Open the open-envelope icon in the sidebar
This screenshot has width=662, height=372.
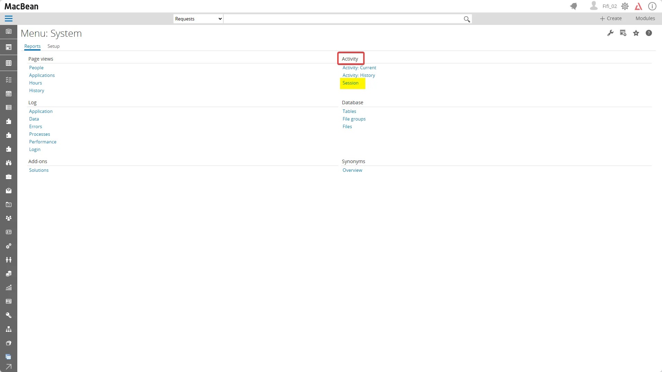click(9, 191)
